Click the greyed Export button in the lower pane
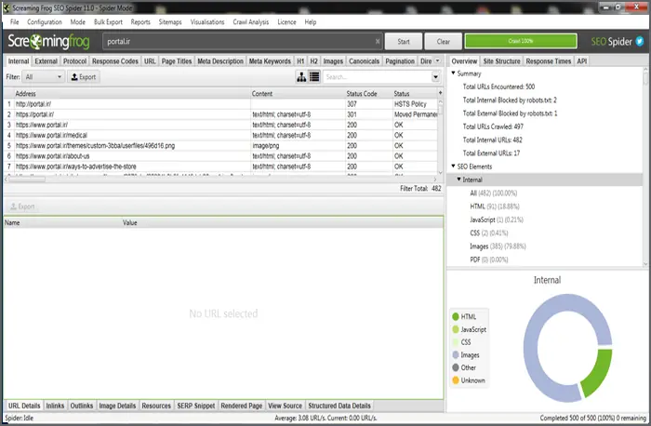The height and width of the screenshot is (426, 651). (22, 206)
